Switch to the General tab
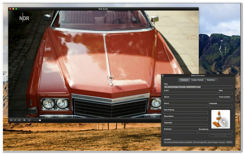This screenshot has height=154, width=244. pos(184,80)
